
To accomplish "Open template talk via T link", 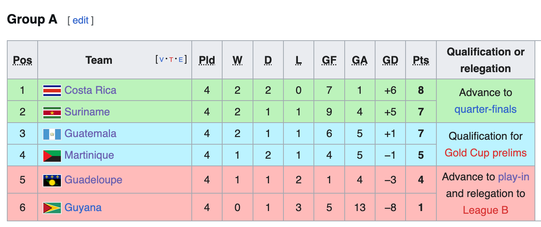I will point(171,60).
